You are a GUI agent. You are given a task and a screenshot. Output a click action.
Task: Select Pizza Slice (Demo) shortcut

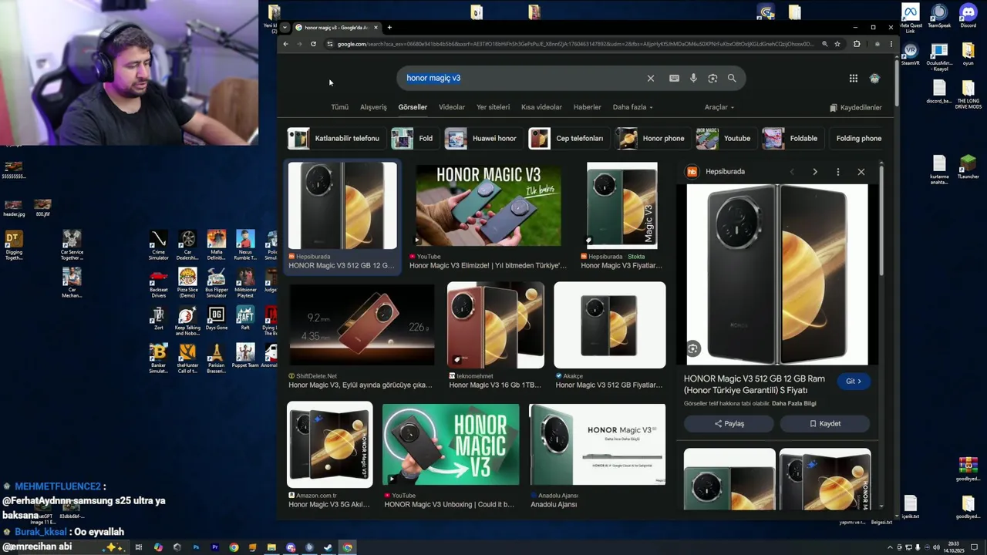pyautogui.click(x=187, y=282)
